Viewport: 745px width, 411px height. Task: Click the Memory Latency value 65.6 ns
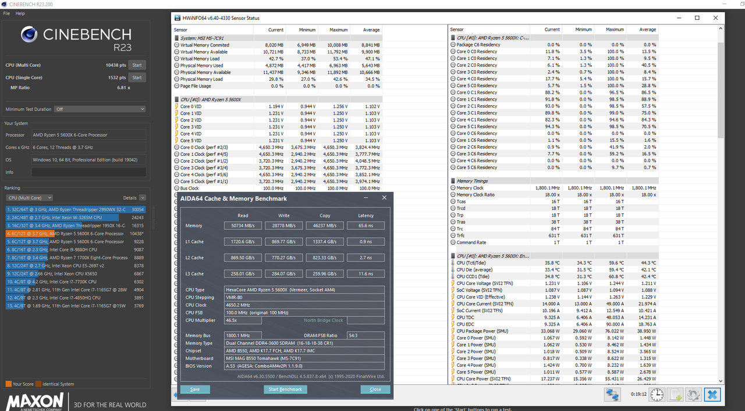[366, 226]
